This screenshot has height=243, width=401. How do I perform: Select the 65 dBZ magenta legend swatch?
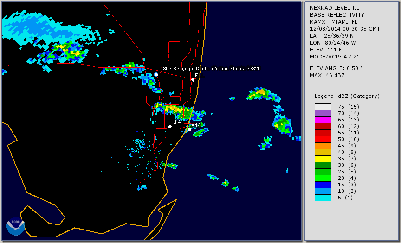[x=323, y=120]
